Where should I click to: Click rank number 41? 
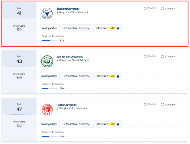coord(19,13)
